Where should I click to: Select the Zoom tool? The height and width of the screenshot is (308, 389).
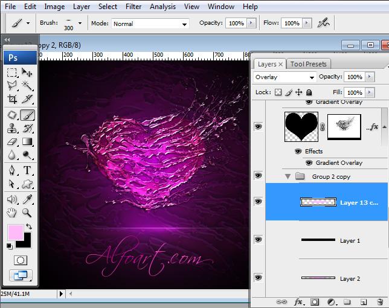27,213
